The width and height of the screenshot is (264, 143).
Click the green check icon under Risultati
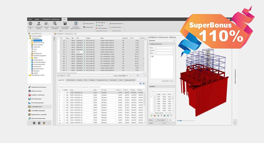coord(151,116)
